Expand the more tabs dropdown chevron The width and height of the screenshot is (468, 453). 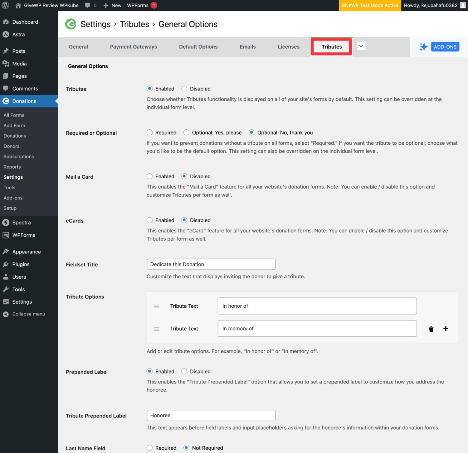[361, 46]
